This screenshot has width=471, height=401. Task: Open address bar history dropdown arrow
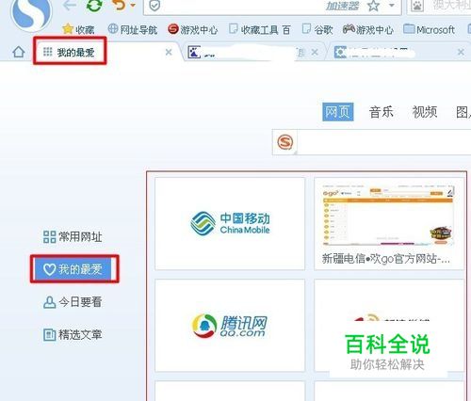[x=391, y=5]
